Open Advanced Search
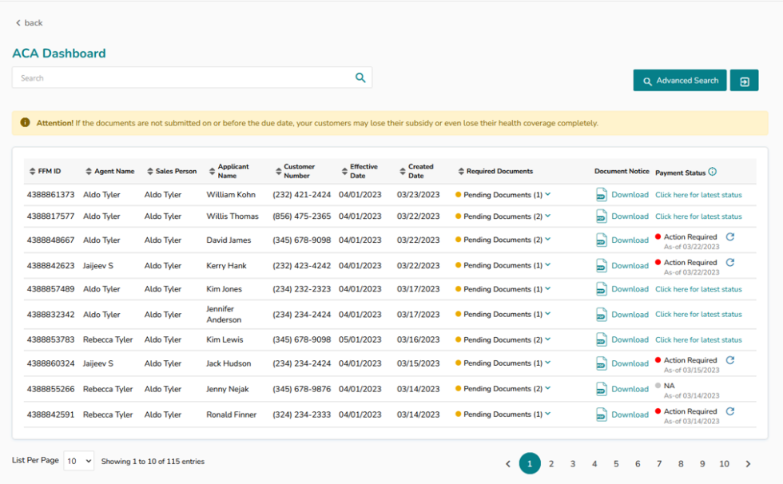Image resolution: width=783 pixels, height=484 pixels. (x=680, y=81)
